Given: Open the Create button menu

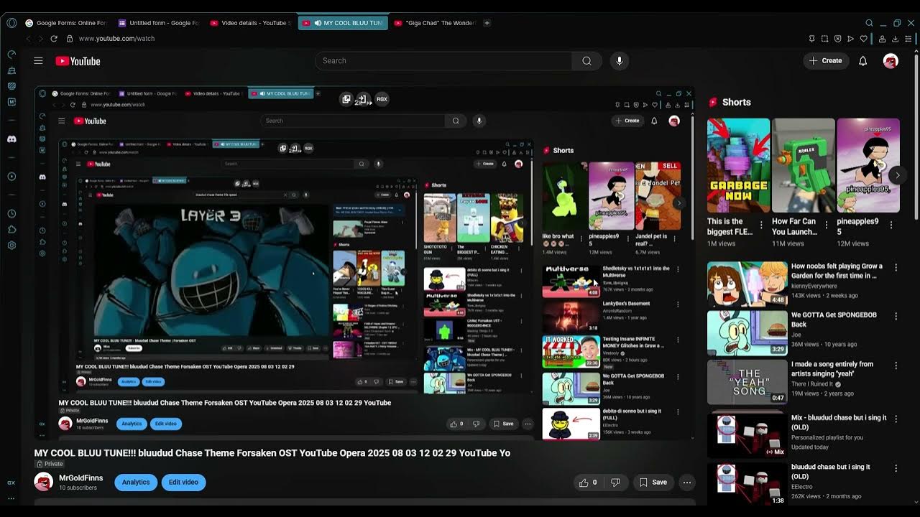Looking at the screenshot, I should (x=825, y=61).
